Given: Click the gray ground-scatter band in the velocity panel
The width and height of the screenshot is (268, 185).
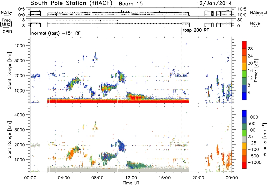Looking at the screenshot, I should (x=118, y=170).
